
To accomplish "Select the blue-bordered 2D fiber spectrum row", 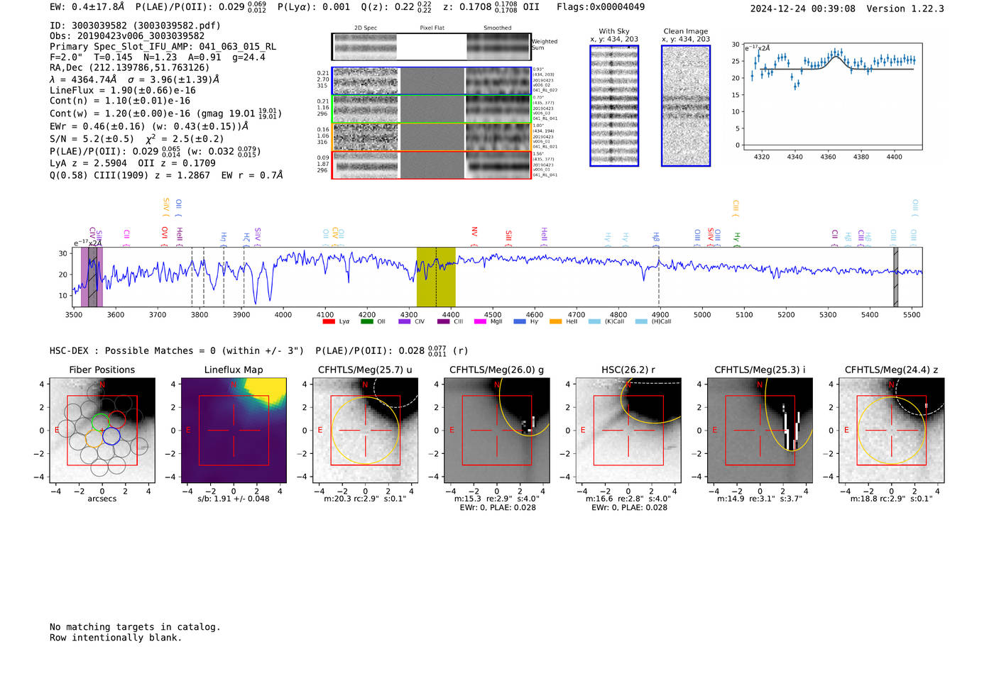I will 432,81.
